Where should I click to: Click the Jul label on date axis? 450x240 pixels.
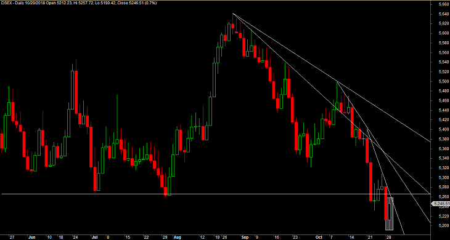(94, 238)
